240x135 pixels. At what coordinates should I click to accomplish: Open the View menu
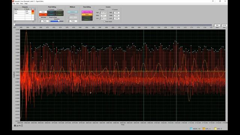22,3
